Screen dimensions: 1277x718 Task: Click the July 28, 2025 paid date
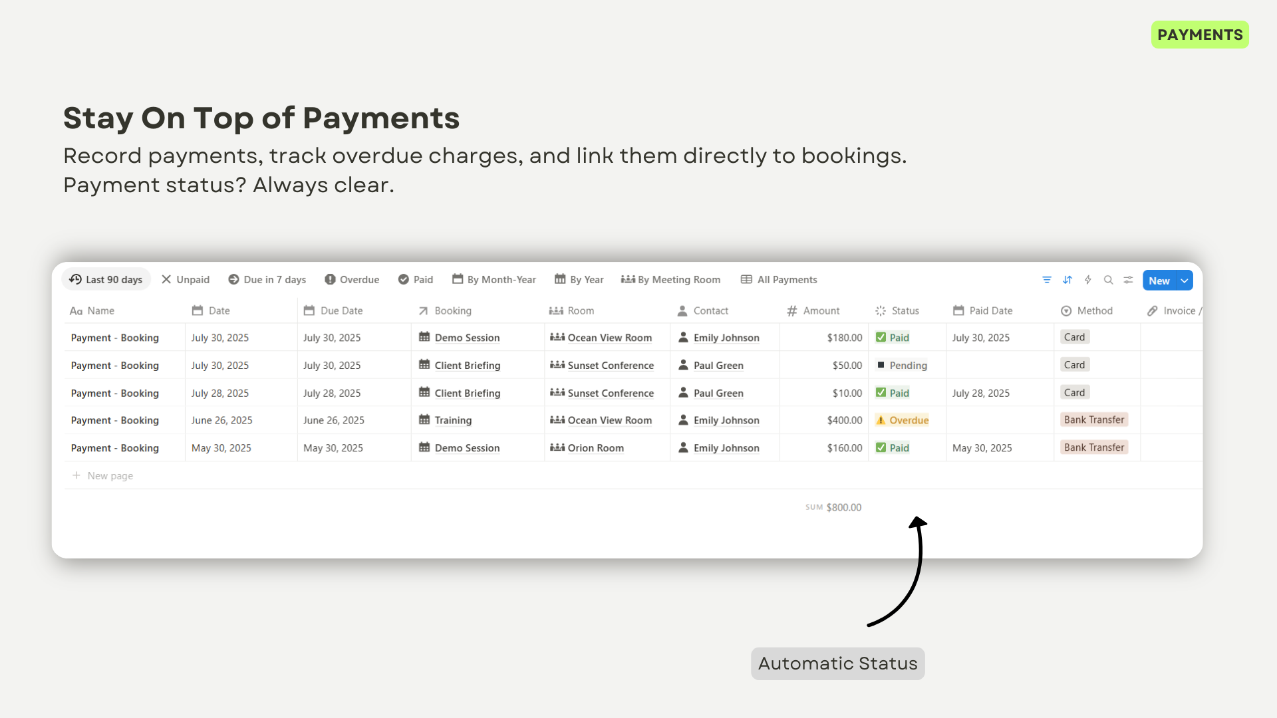click(x=981, y=393)
